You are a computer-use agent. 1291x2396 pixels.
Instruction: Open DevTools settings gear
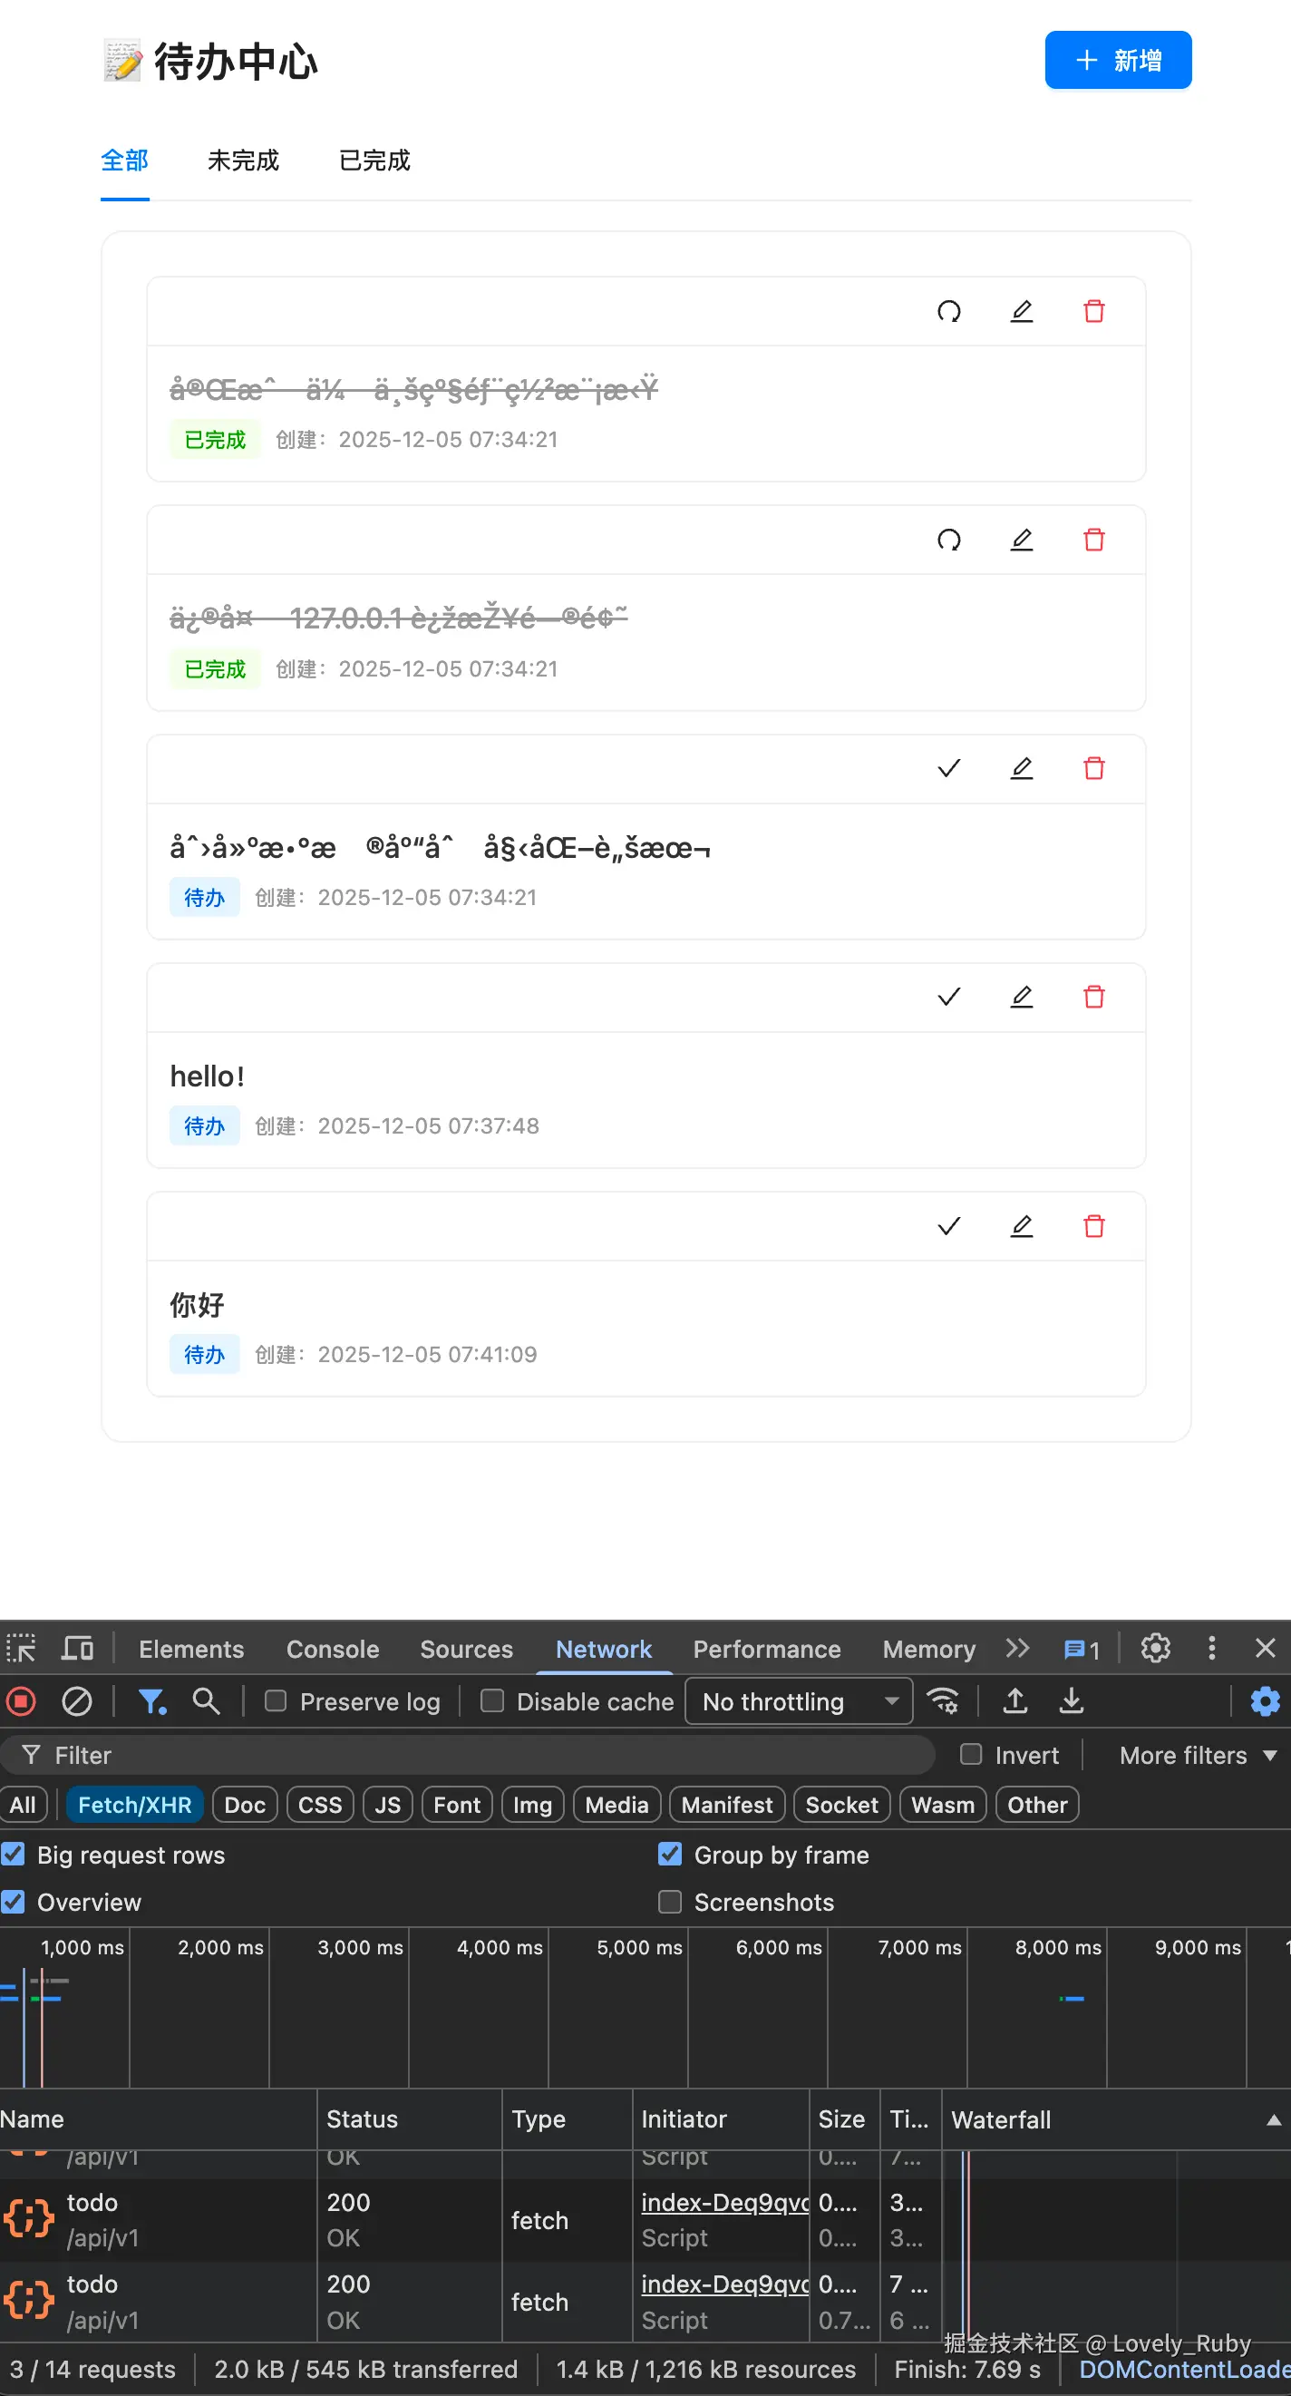click(1155, 1648)
